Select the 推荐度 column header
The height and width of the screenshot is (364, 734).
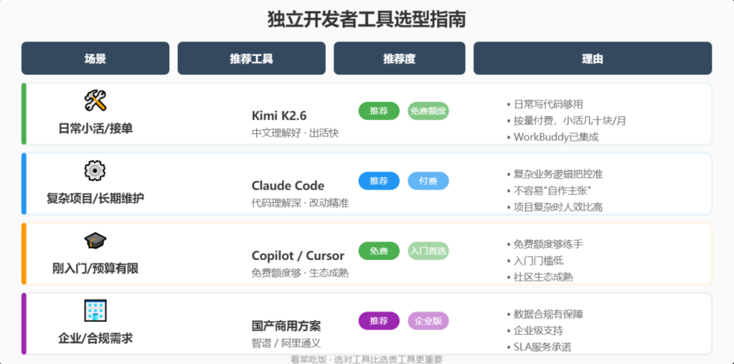400,59
